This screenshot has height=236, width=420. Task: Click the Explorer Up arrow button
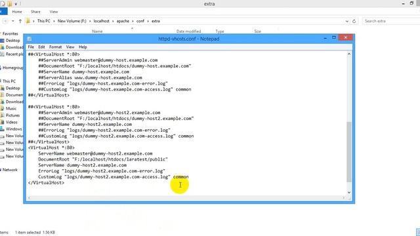[20, 21]
